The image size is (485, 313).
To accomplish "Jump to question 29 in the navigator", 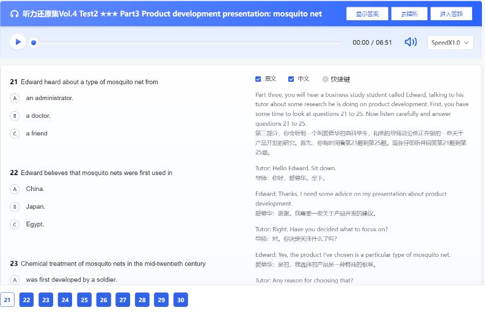I will click(161, 300).
